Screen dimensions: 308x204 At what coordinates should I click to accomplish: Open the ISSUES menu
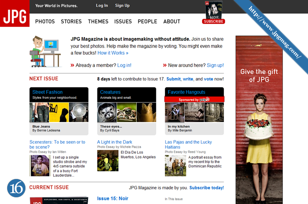(123, 21)
